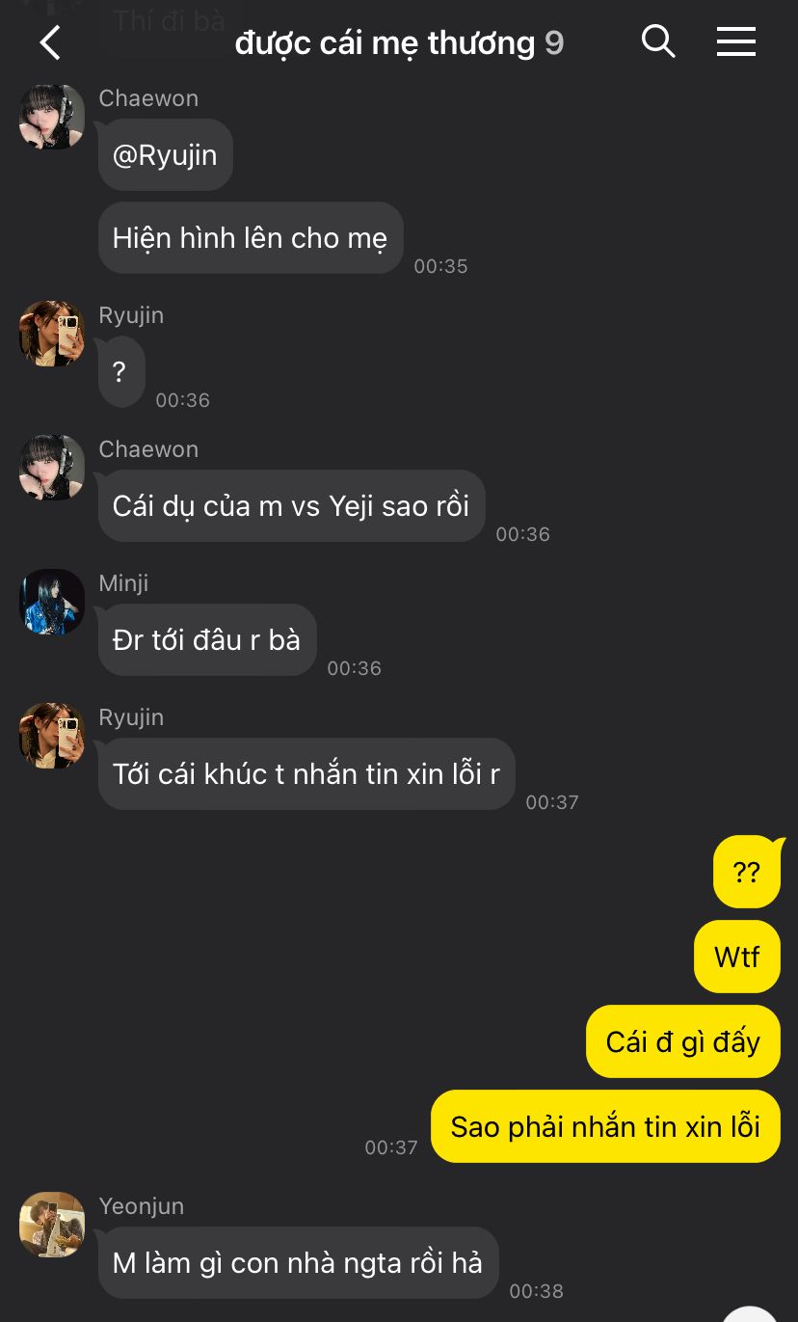Tap the chat title 'được cái mẹ thương'

tap(385, 42)
